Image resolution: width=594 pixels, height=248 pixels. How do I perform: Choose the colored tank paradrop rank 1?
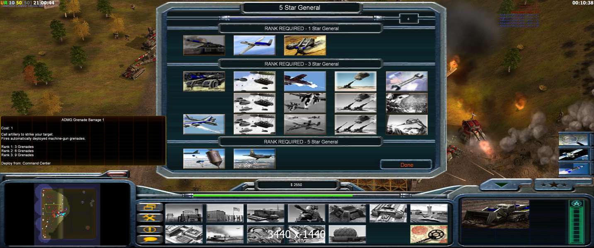(255, 81)
